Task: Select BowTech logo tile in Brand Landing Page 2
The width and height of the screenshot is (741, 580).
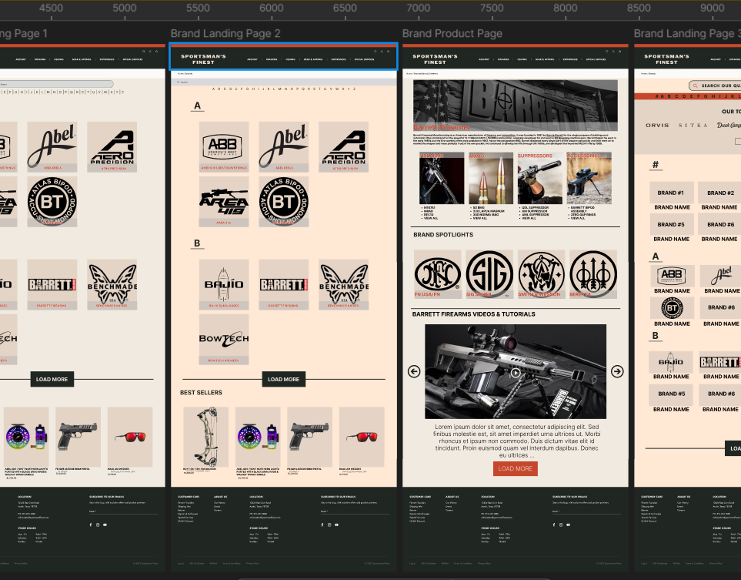Action: pyautogui.click(x=224, y=340)
